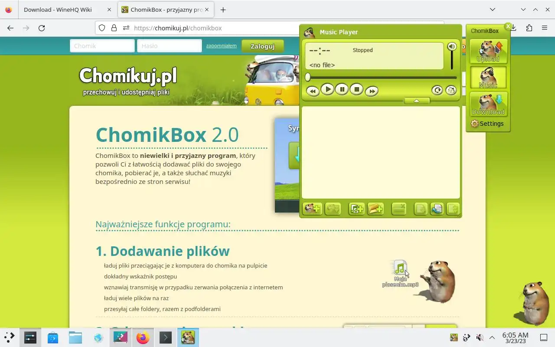This screenshot has width=555, height=347.
Task: Toggle repeat mode in Music Player
Action: point(437,90)
